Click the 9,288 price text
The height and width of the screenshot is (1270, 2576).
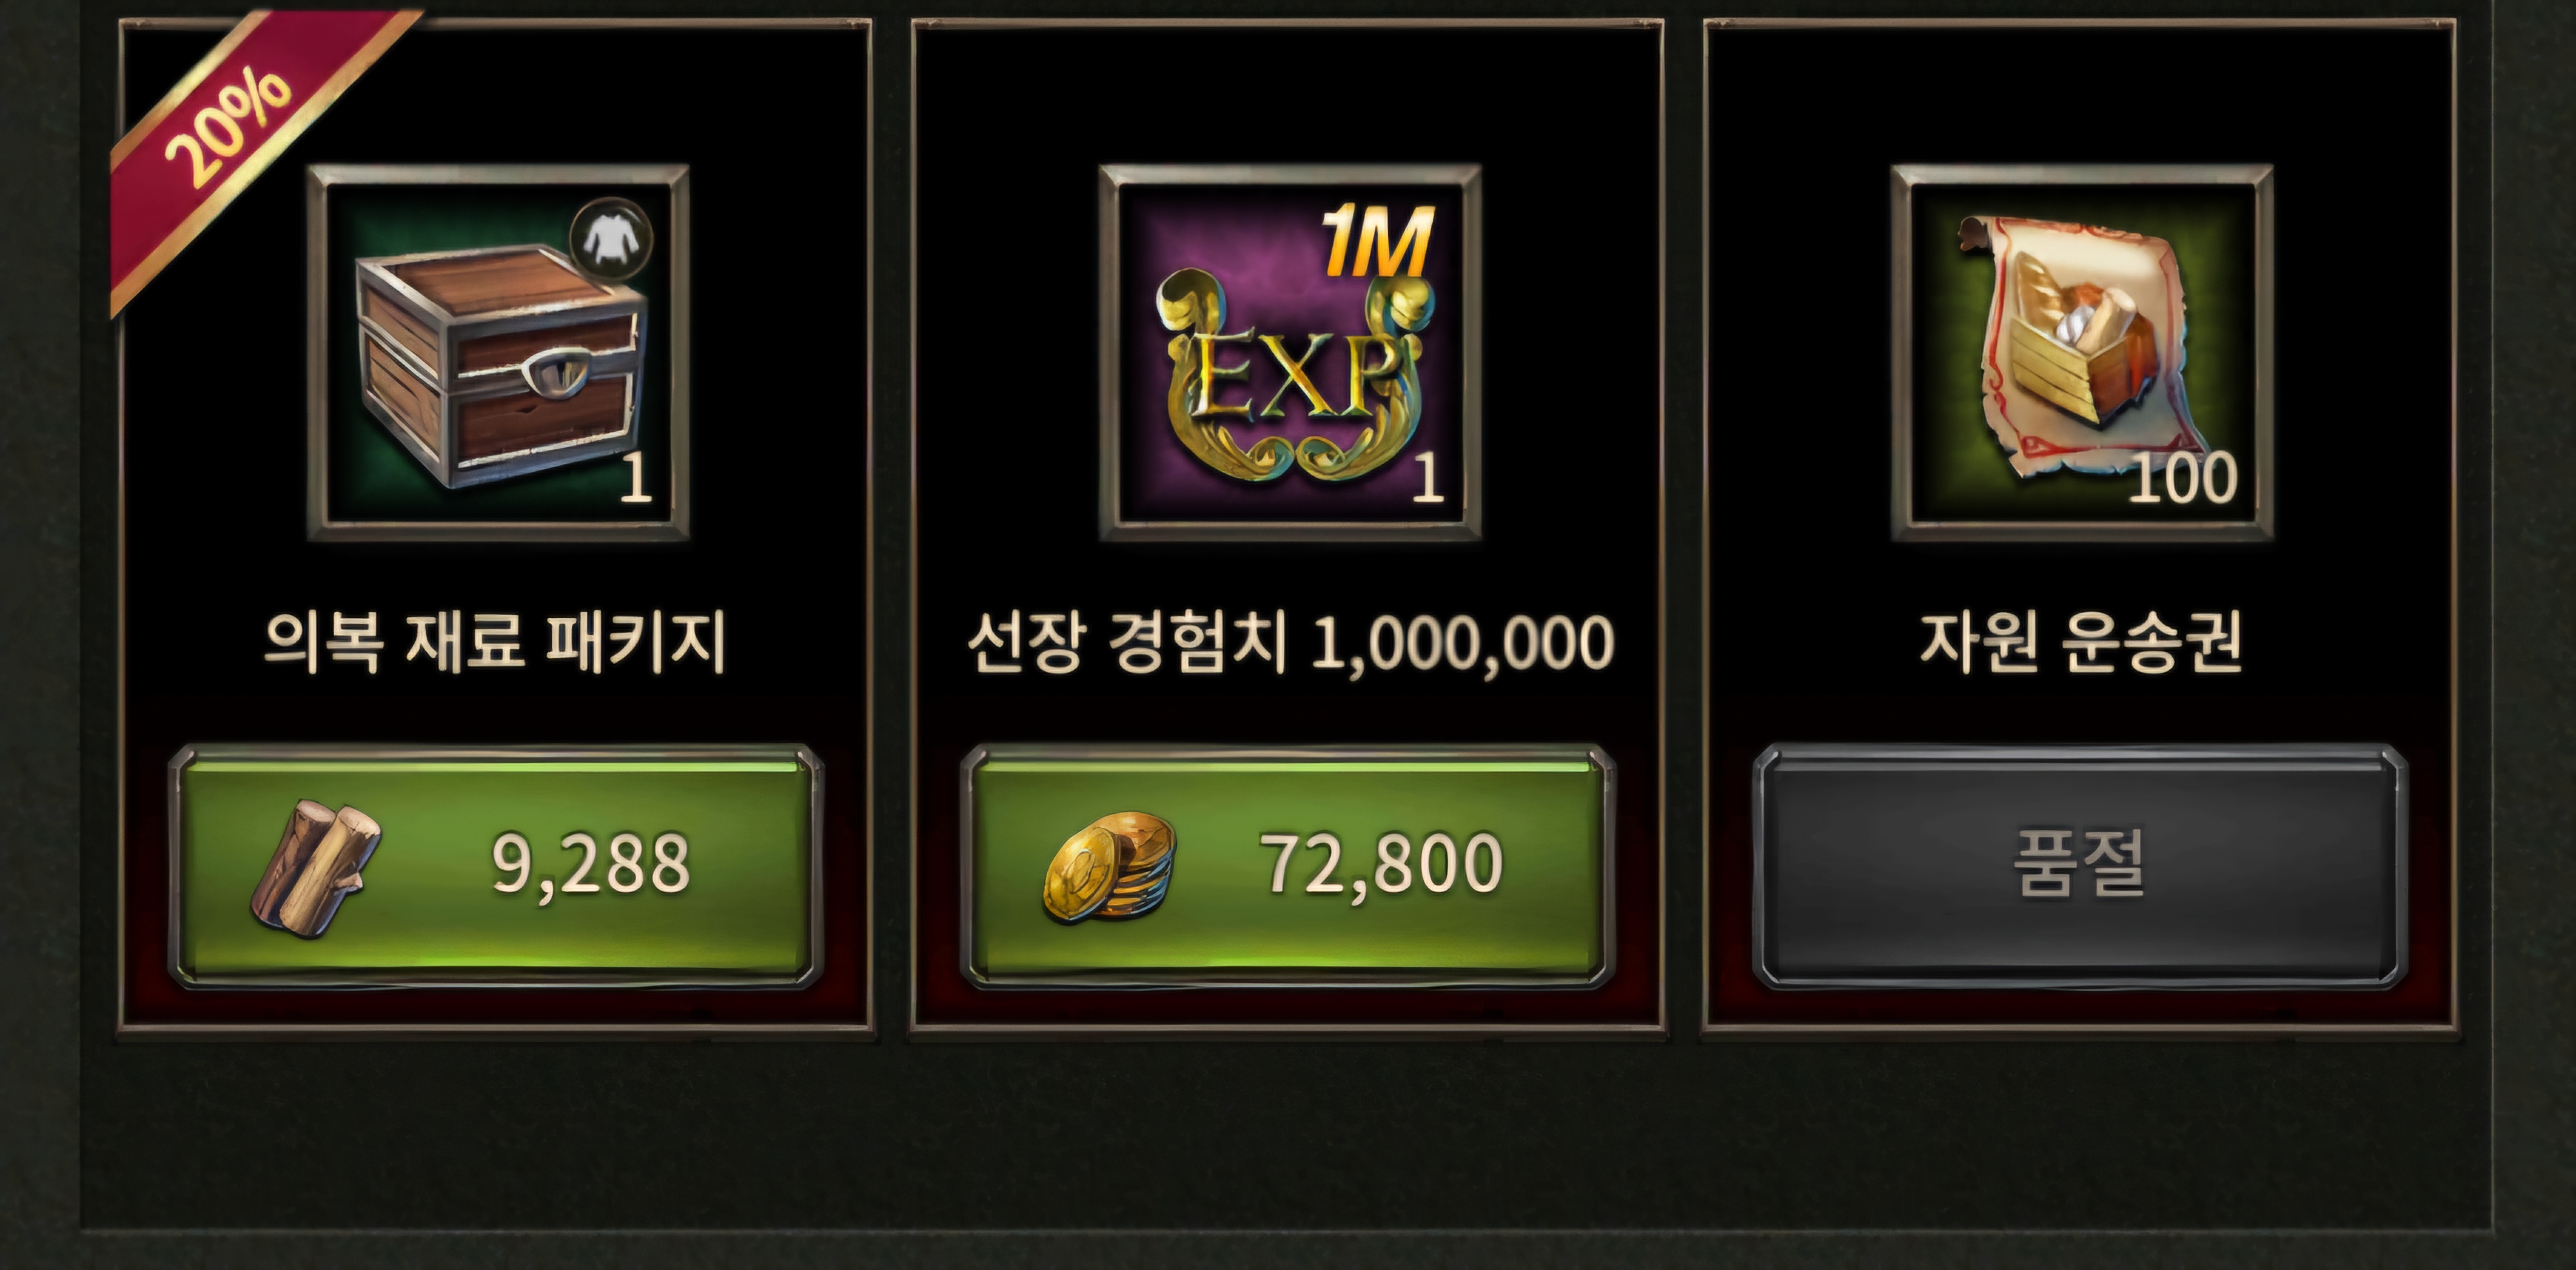click(x=591, y=864)
